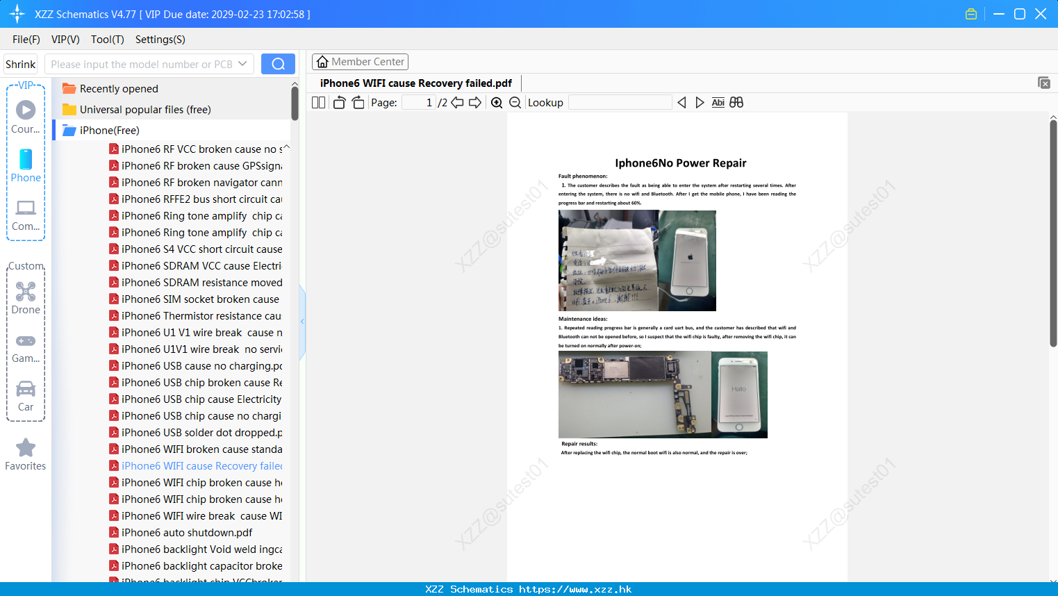Open iPhone6 RF broken cause GPSsignal file
The height and width of the screenshot is (596, 1058).
pyautogui.click(x=196, y=165)
